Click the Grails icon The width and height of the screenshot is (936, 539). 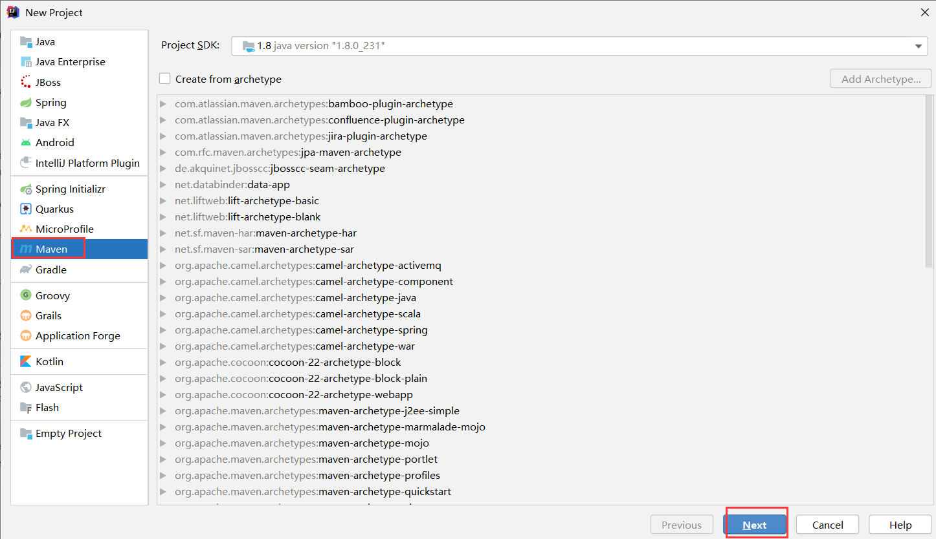click(26, 315)
